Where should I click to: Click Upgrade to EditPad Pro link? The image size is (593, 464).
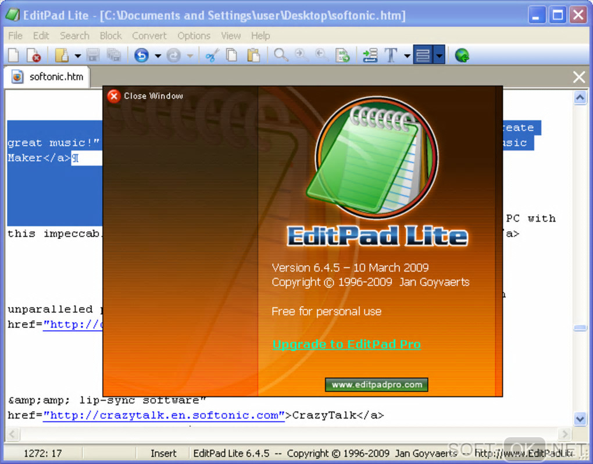click(346, 344)
